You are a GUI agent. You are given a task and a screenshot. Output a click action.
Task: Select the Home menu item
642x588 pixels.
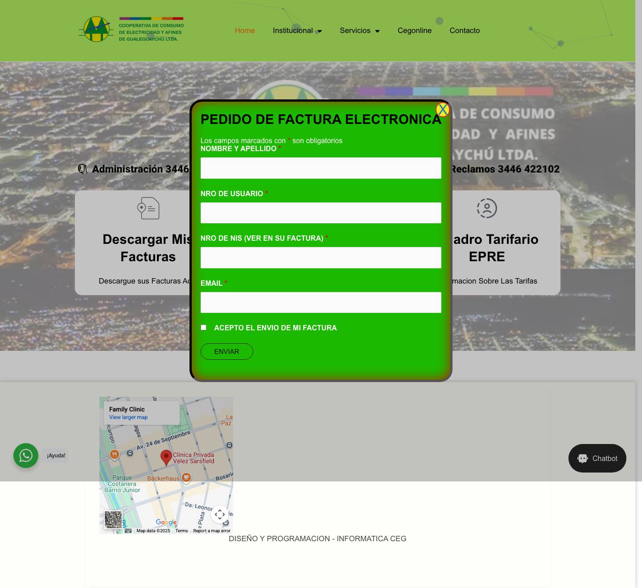244,30
